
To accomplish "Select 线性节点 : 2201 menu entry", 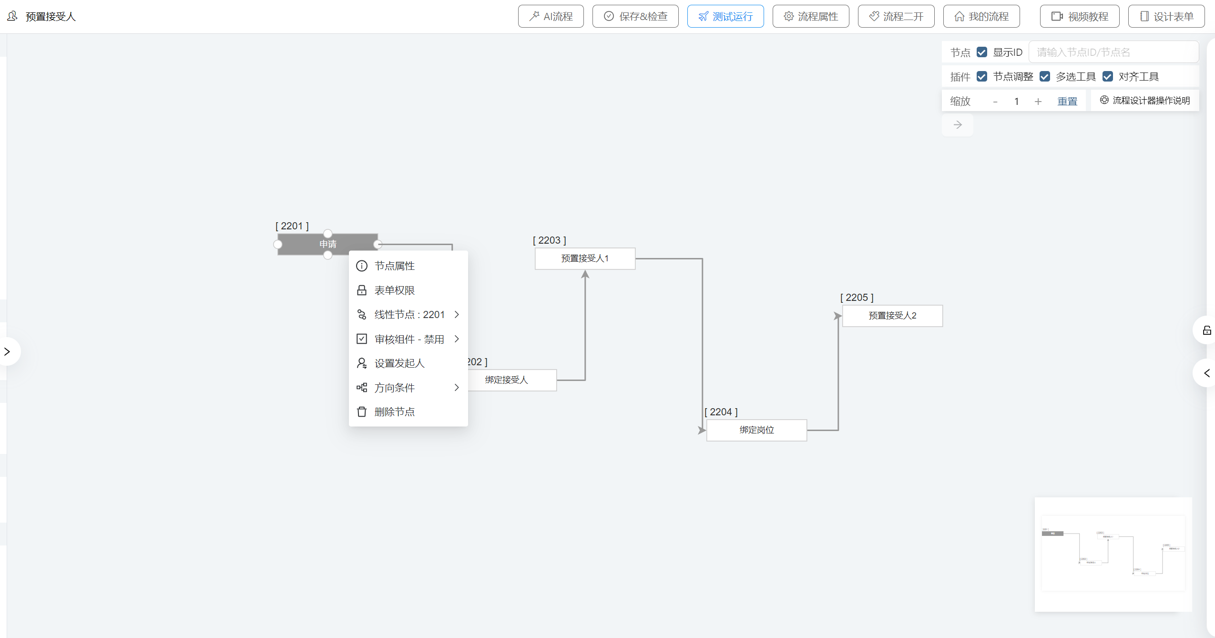I will 408,314.
